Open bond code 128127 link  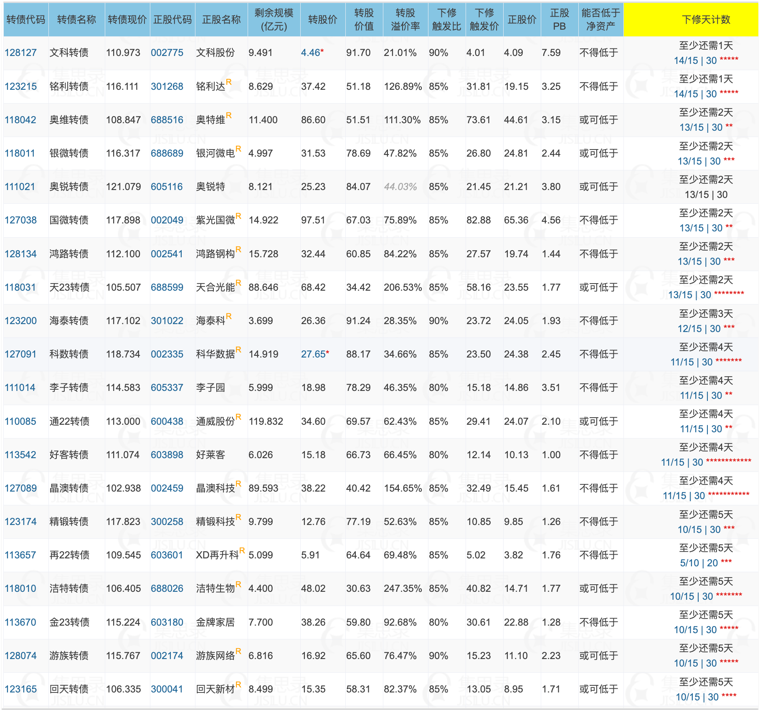coord(20,53)
